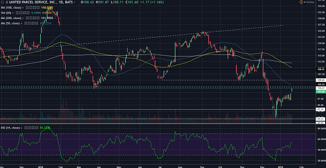The width and height of the screenshot is (326, 168).
Task: Open the third icon on the Vol (20) row
Action: click(24, 13)
